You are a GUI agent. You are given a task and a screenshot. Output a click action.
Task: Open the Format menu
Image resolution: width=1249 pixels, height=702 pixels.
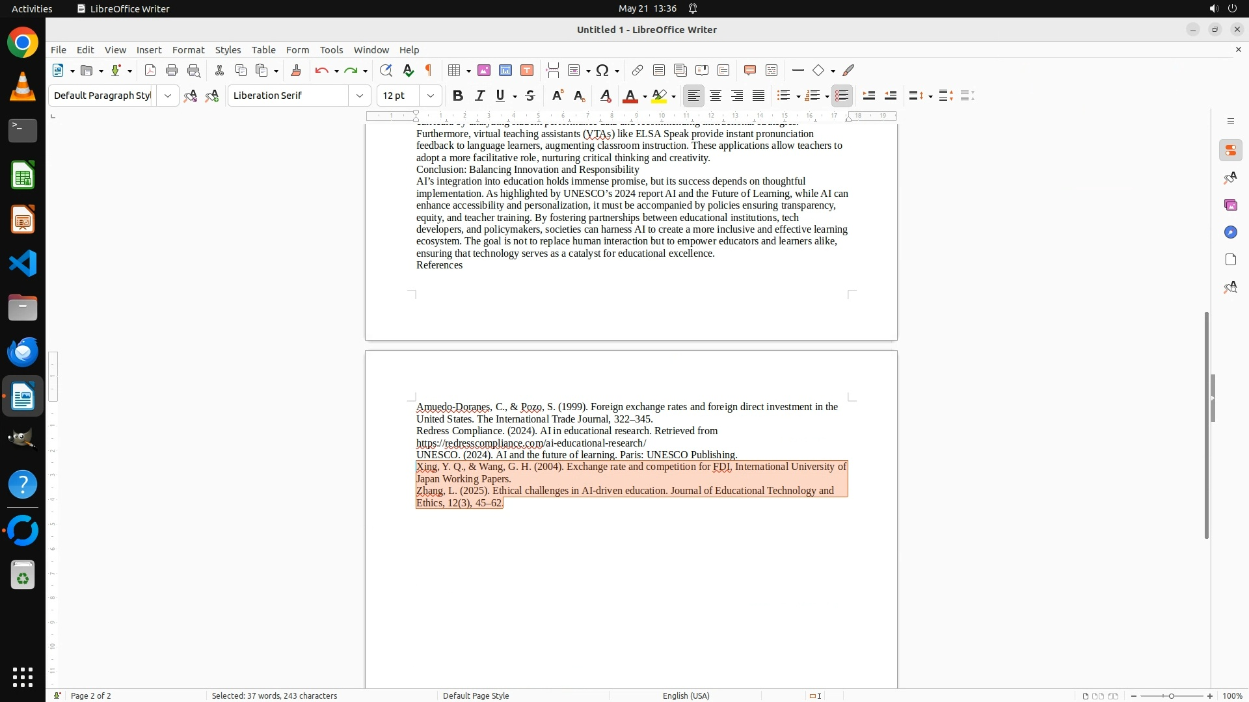click(188, 50)
